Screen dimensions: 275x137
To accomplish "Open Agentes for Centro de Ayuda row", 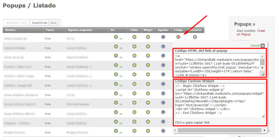I will (x=163, y=56).
